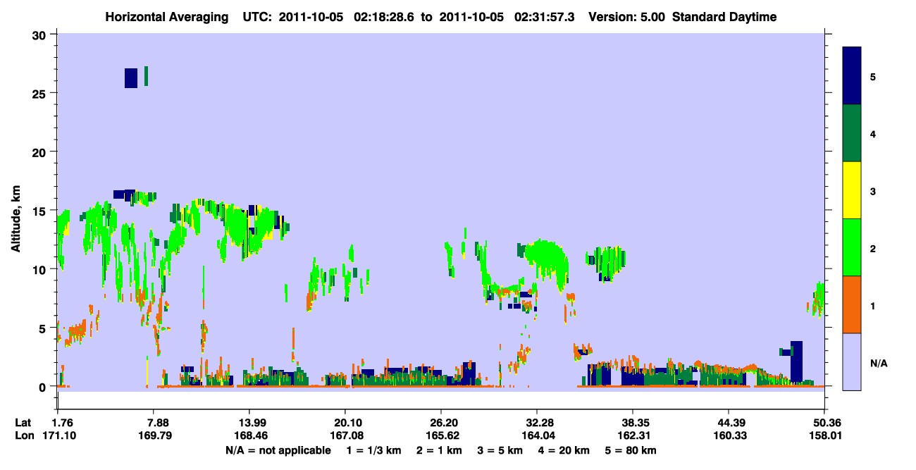This screenshot has width=916, height=470.
Task: Click the '5 = 80 km' legend note
Action: pyautogui.click(x=631, y=450)
